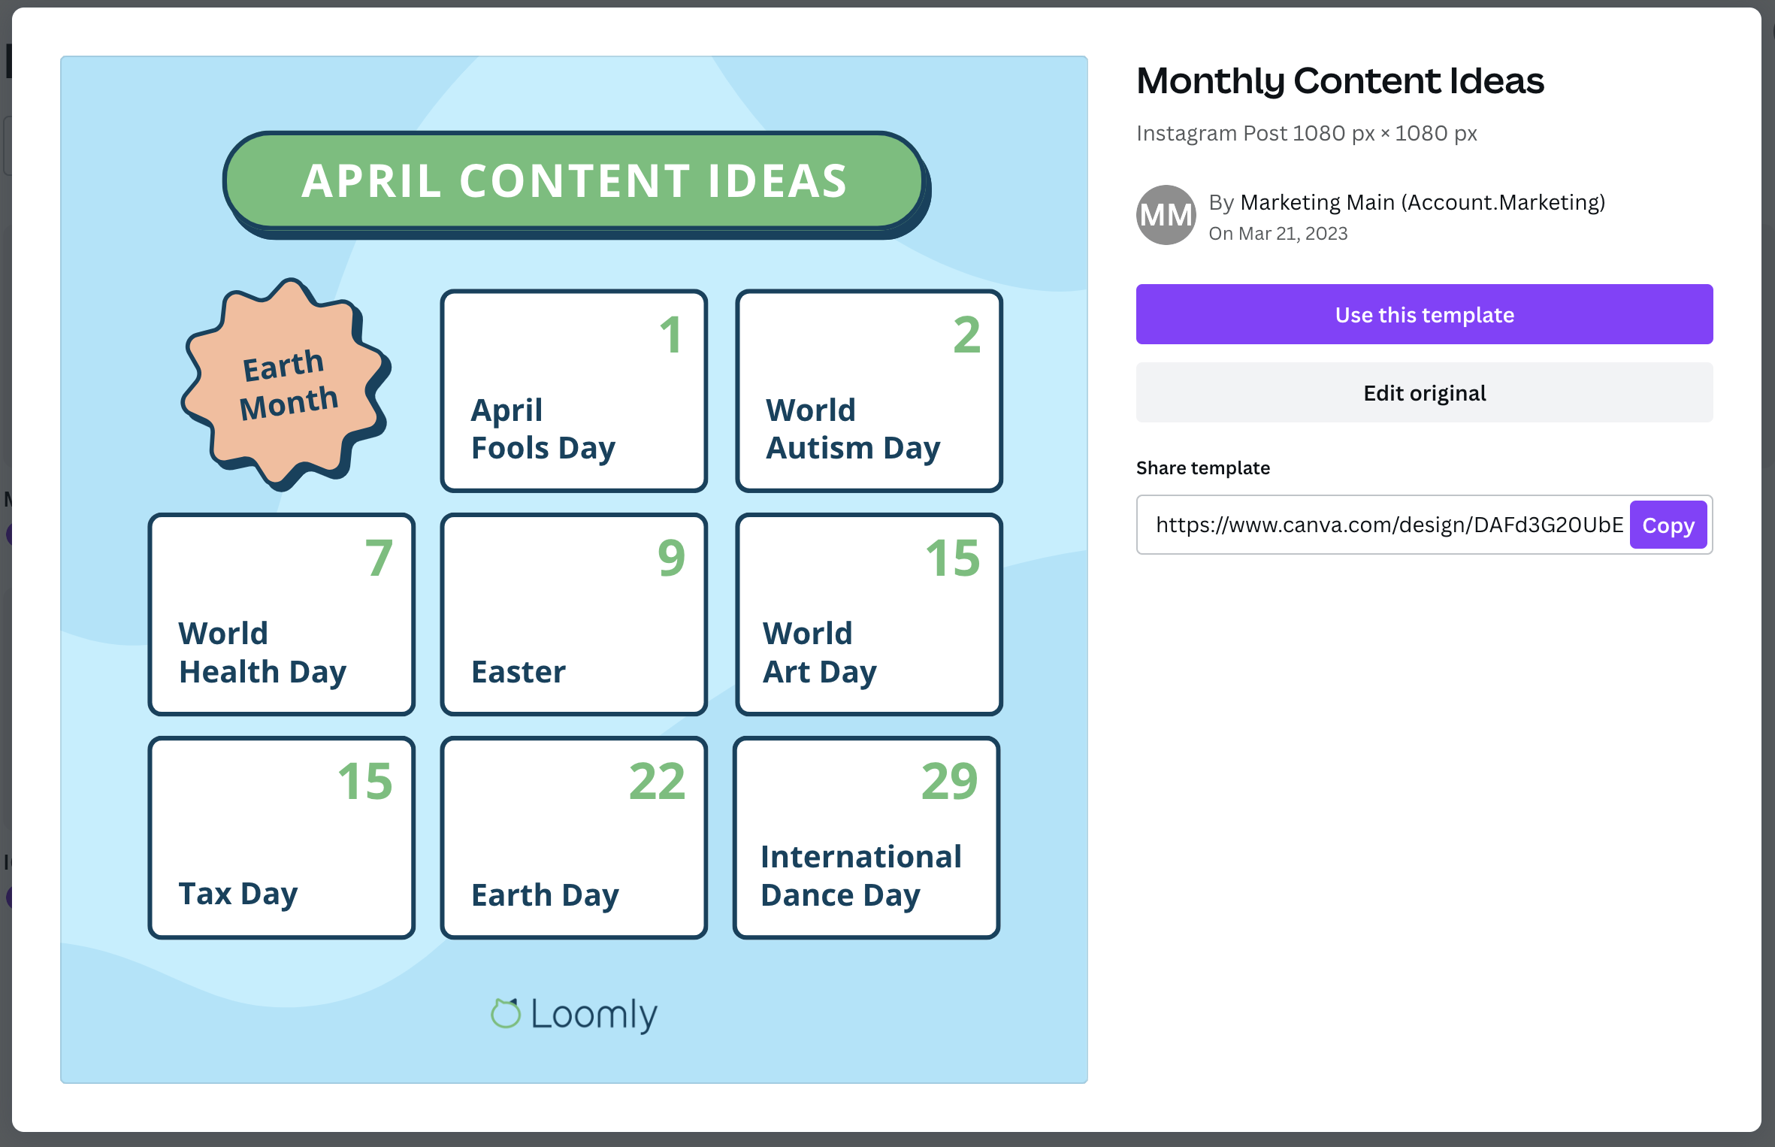Copy the share template link
This screenshot has height=1147, width=1775.
tap(1668, 525)
